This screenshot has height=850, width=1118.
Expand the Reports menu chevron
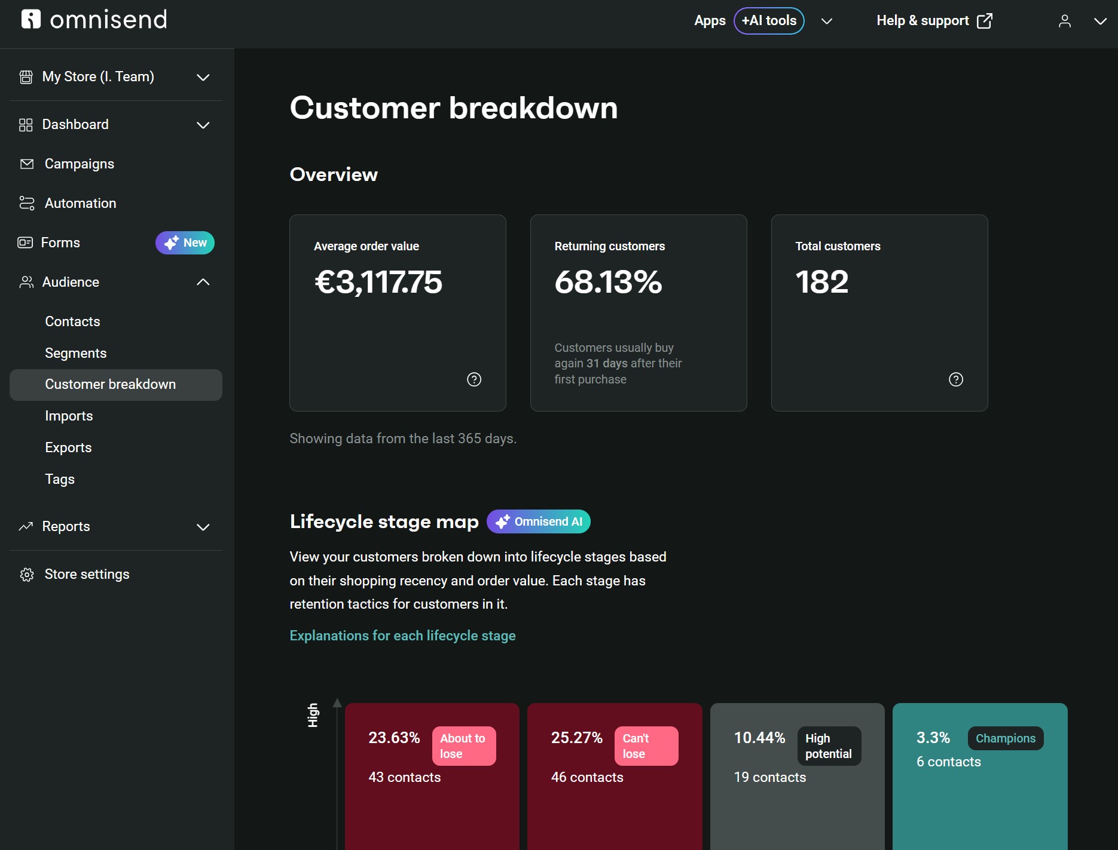point(203,527)
